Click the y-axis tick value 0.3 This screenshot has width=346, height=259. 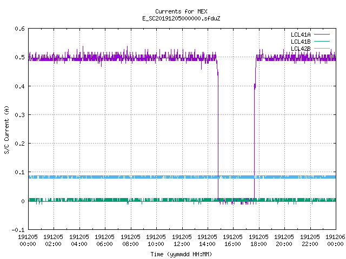[19, 115]
